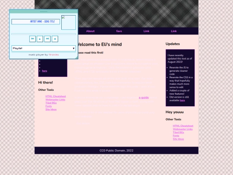
Task: Click the Artist Name - Song Title display
Action: pos(36,22)
